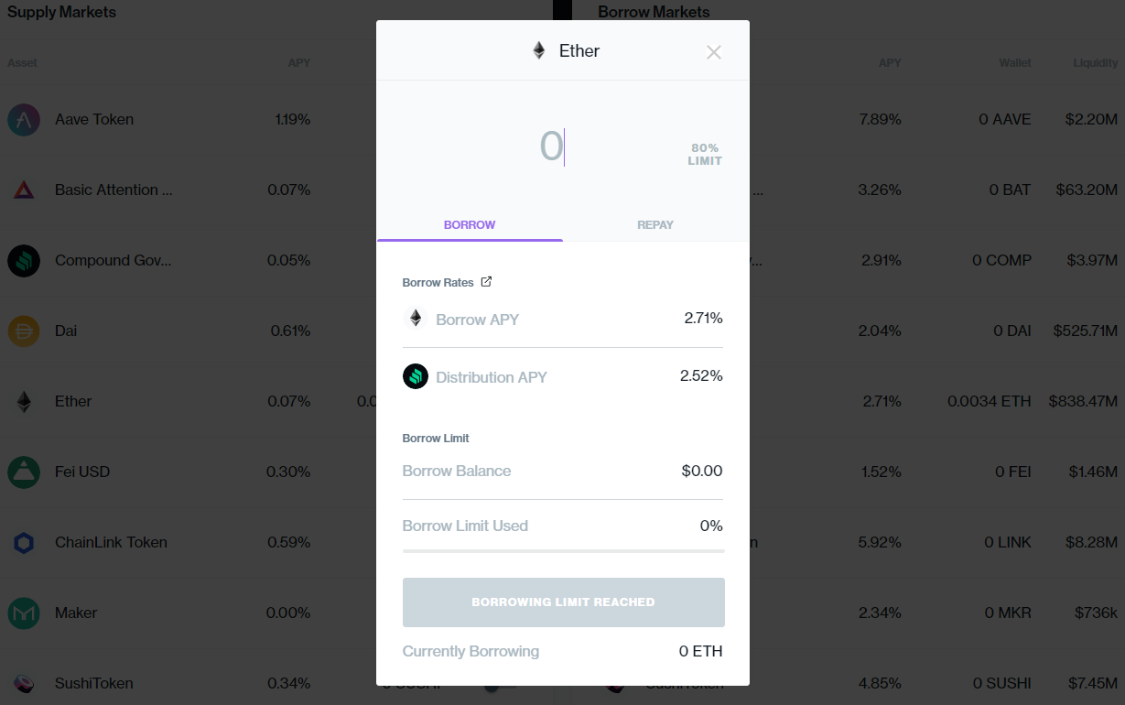Screen dimensions: 1125x705
Task: Click the Dai asset icon
Action: [24, 331]
